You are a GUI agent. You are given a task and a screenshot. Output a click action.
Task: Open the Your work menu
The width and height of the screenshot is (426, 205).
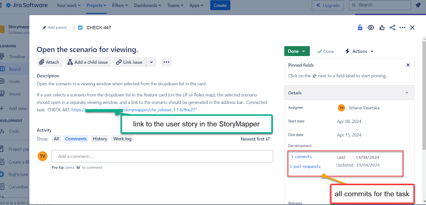pos(68,5)
